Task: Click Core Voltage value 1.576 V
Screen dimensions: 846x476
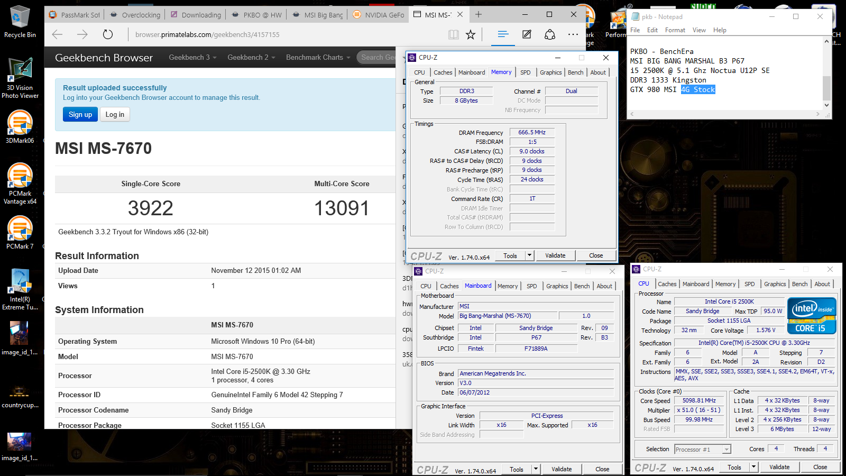Action: click(766, 330)
